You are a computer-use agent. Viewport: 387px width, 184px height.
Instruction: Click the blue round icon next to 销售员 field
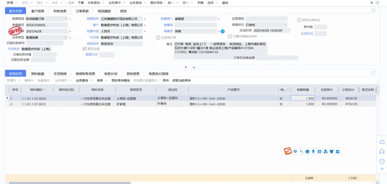pyautogui.click(x=223, y=31)
